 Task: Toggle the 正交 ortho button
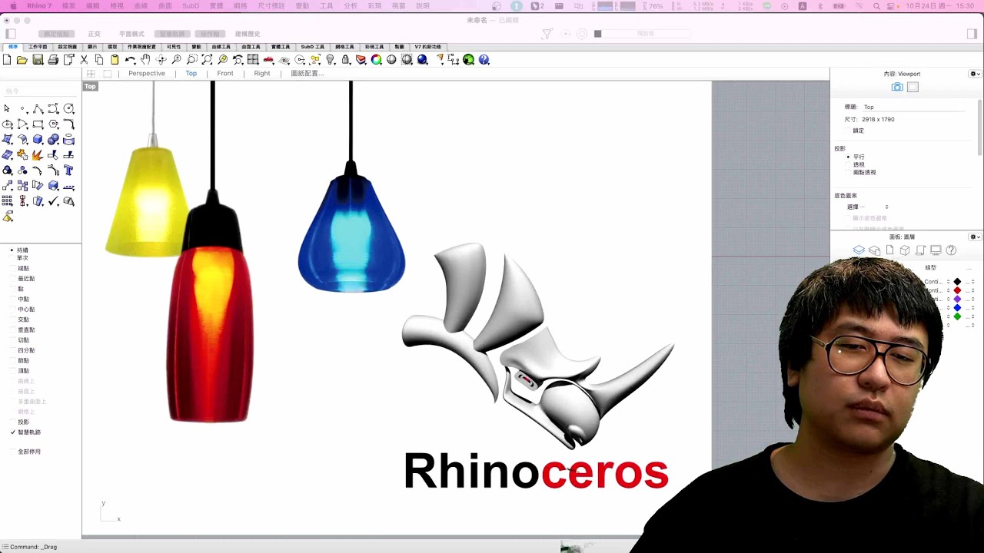pos(94,34)
